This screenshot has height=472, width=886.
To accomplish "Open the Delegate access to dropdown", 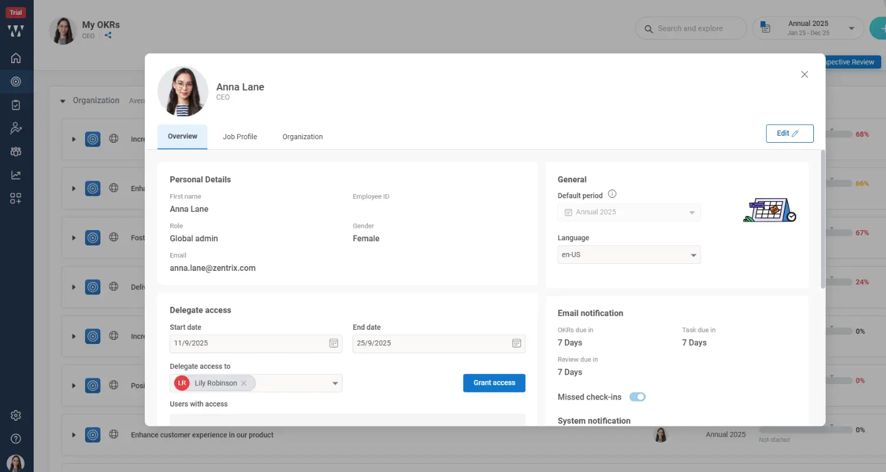I will pyautogui.click(x=334, y=382).
